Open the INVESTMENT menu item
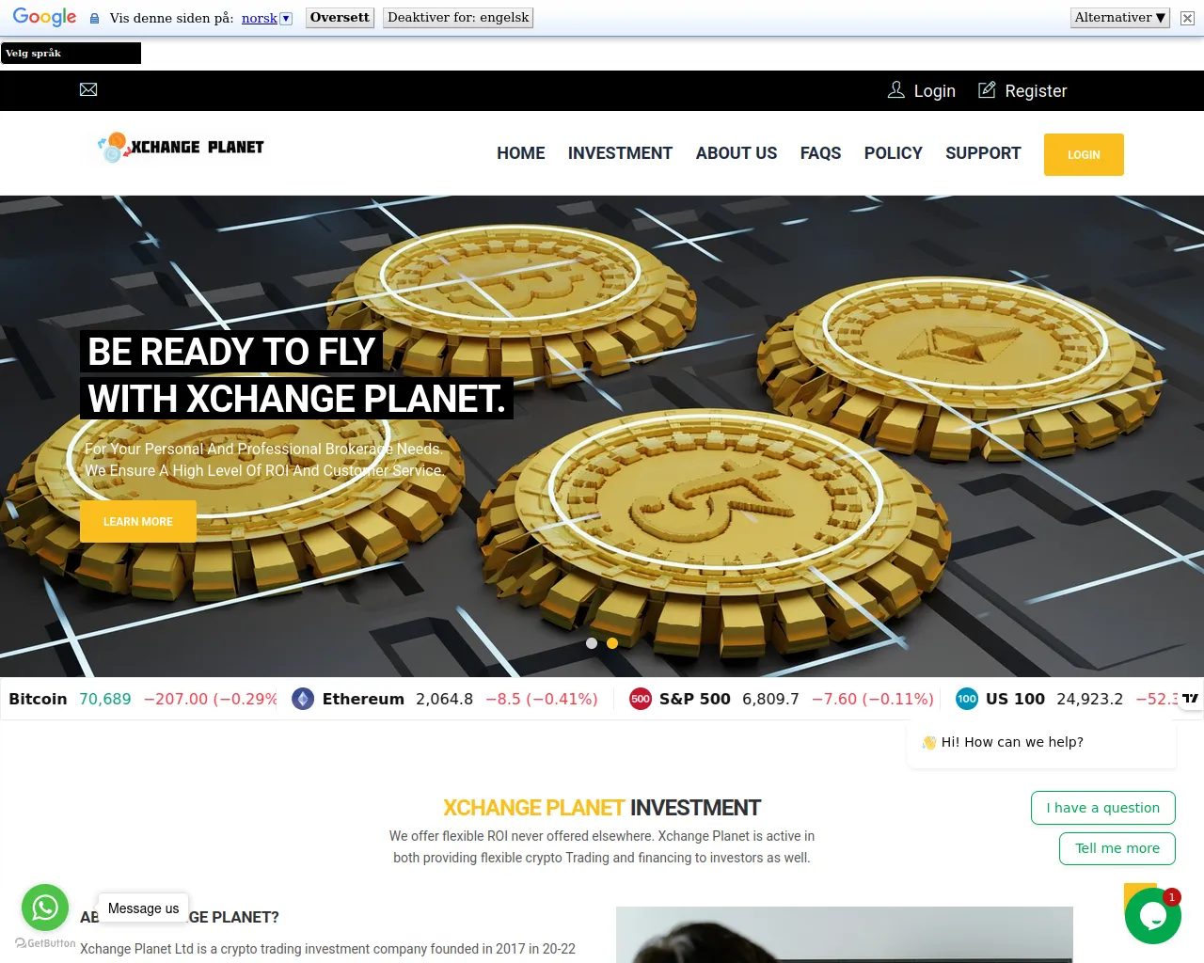 620,153
